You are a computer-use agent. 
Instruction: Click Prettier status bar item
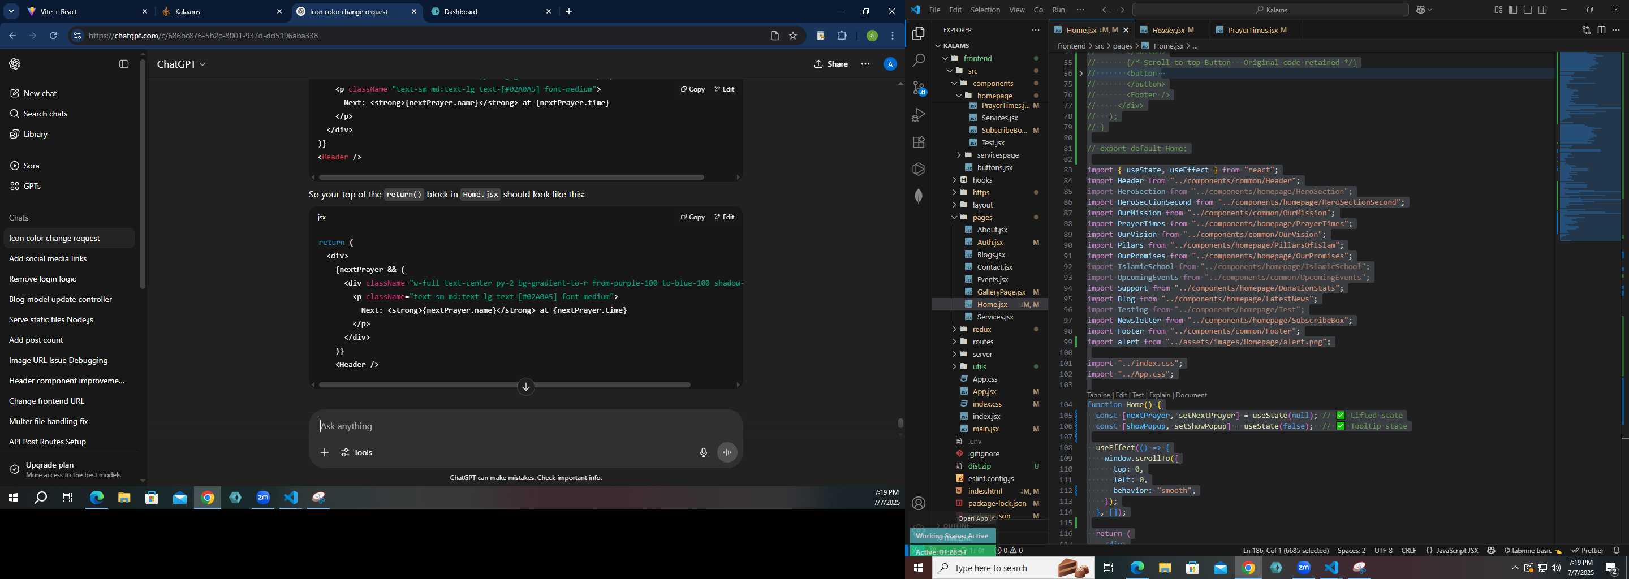1587,551
